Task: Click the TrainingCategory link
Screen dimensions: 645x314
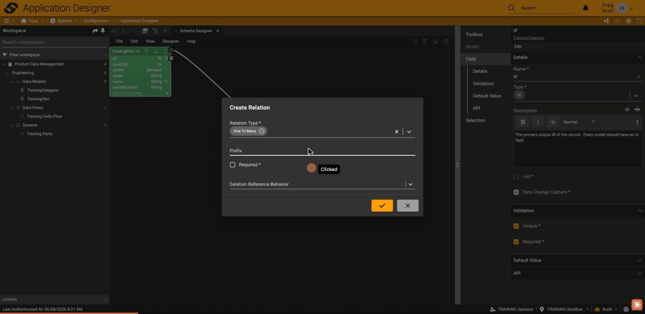Action: click(529, 38)
